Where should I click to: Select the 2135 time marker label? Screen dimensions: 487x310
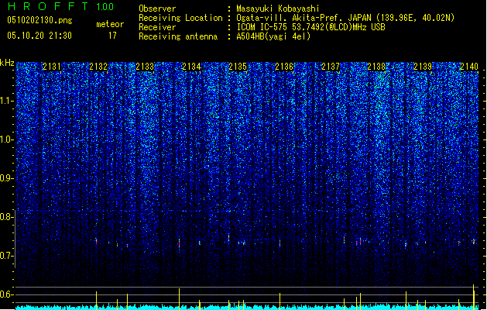(238, 67)
